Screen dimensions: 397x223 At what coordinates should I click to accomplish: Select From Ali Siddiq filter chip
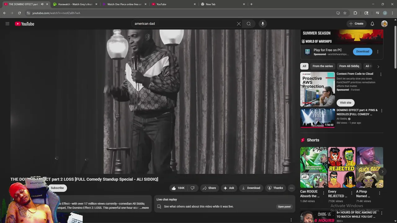click(349, 66)
